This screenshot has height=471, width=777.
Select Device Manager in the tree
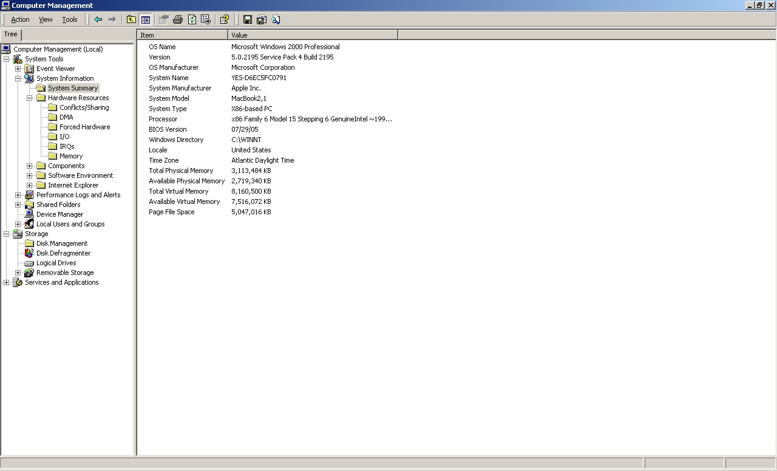pyautogui.click(x=59, y=214)
